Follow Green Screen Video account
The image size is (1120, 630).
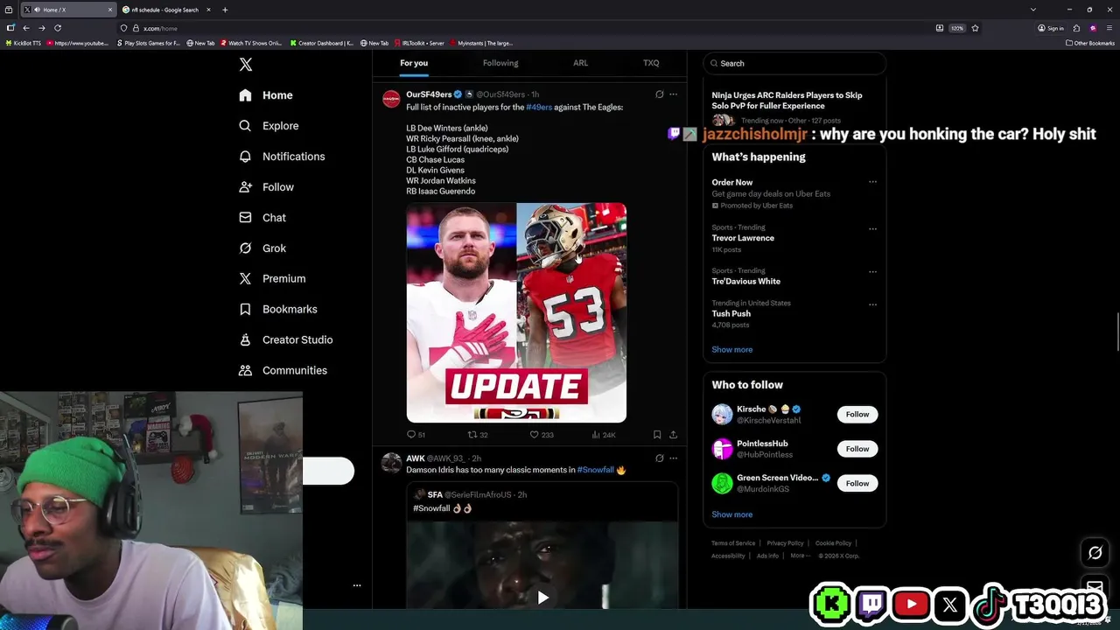[x=857, y=483]
